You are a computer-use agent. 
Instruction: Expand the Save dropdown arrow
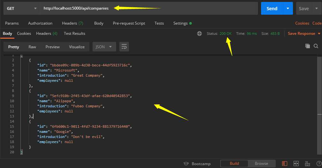coord(317,8)
